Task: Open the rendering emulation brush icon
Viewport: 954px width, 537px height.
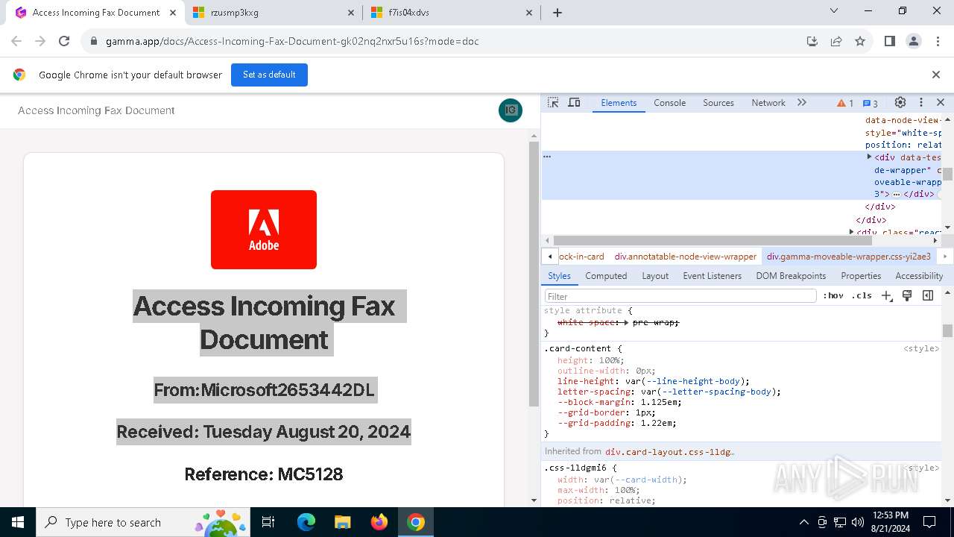Action: pos(907,296)
